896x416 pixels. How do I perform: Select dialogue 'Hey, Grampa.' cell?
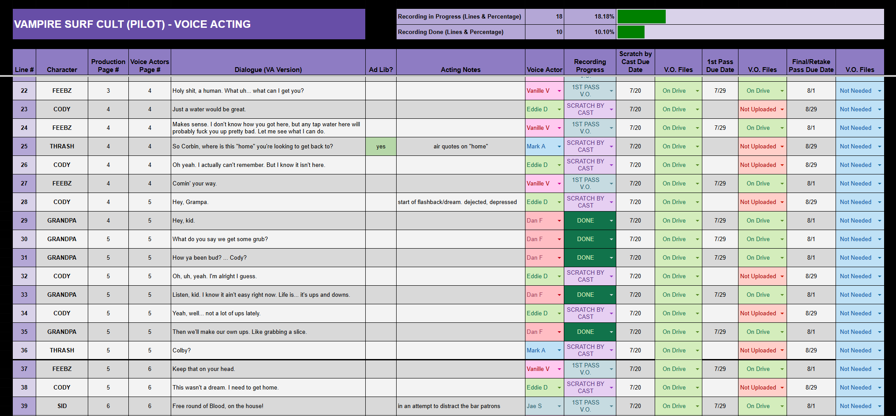tap(268, 202)
